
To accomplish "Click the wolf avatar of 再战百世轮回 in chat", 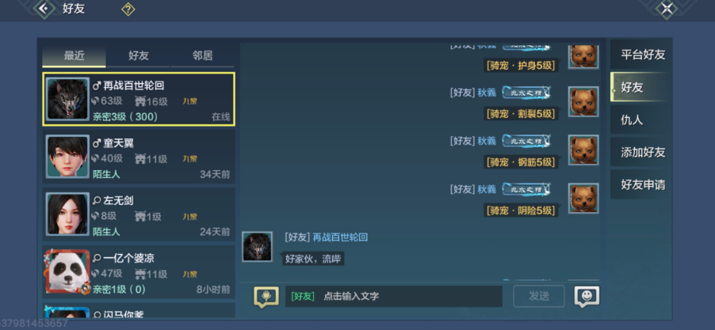I will (x=257, y=247).
